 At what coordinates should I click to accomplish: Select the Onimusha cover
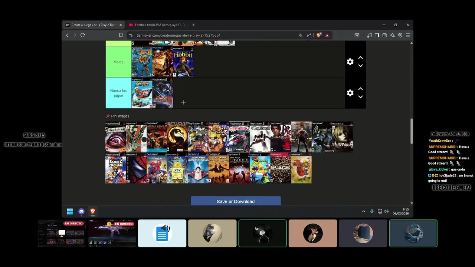281,137
